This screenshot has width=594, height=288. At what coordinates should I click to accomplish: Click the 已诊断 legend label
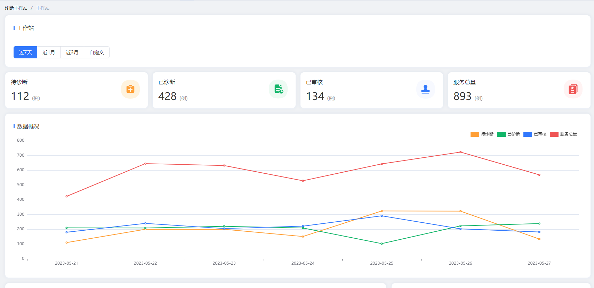(514, 134)
